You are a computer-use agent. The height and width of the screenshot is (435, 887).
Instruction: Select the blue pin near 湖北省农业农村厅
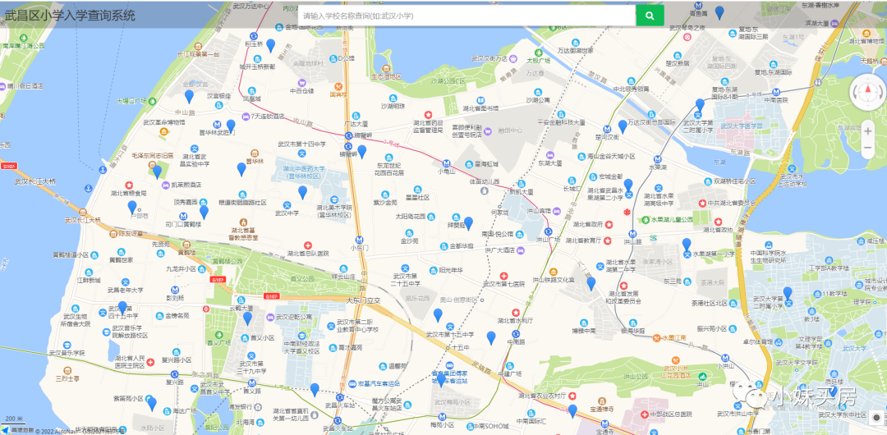click(572, 411)
